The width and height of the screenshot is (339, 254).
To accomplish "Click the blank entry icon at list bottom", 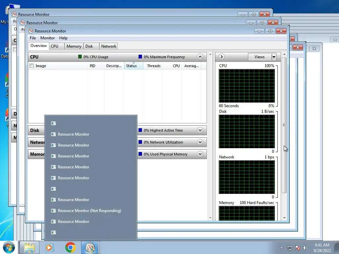I will point(53,233).
